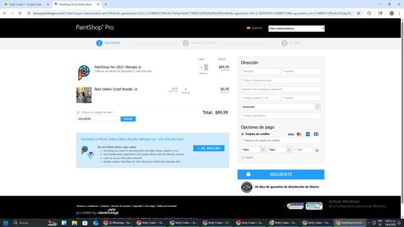Select step 3 in checkout progress bar
The image size is (404, 227).
pos(291,43)
